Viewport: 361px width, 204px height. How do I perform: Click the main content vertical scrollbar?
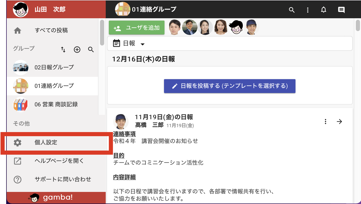[x=358, y=25]
